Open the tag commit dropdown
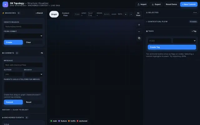 click(x=184, y=41)
